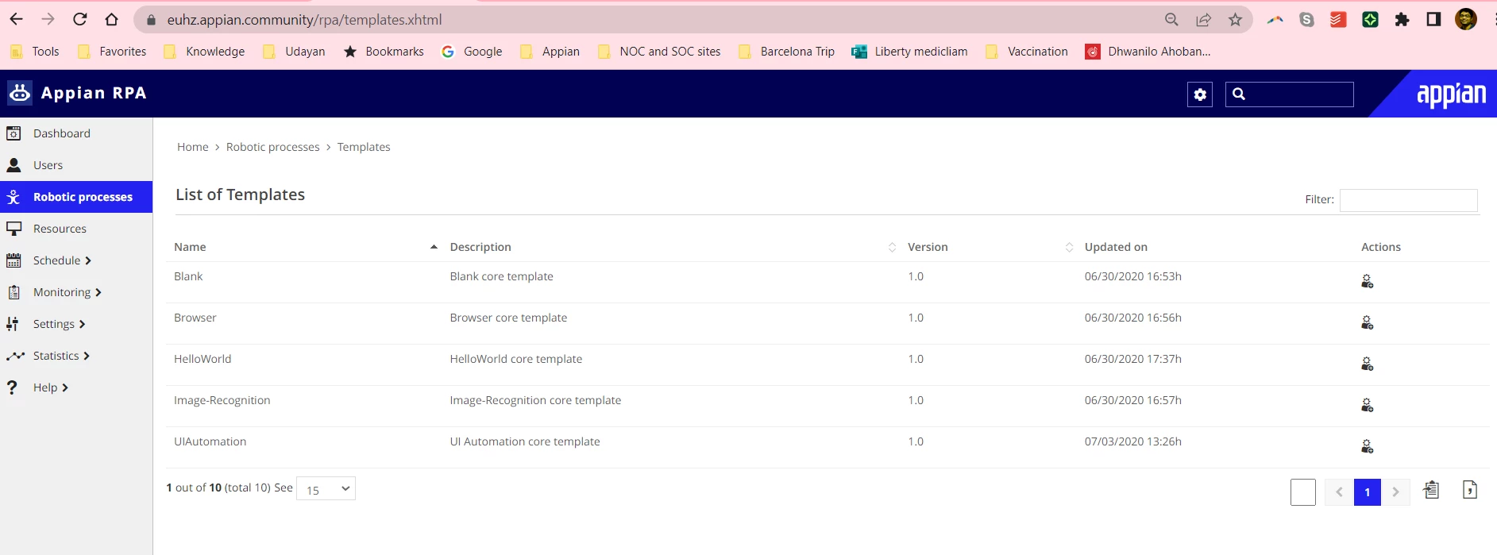The image size is (1497, 555).
Task: Click the Users person icon in sidebar
Action: click(x=14, y=165)
